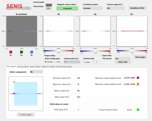Expand Select component dropdown
This screenshot has height=121, width=152.
click(36, 72)
